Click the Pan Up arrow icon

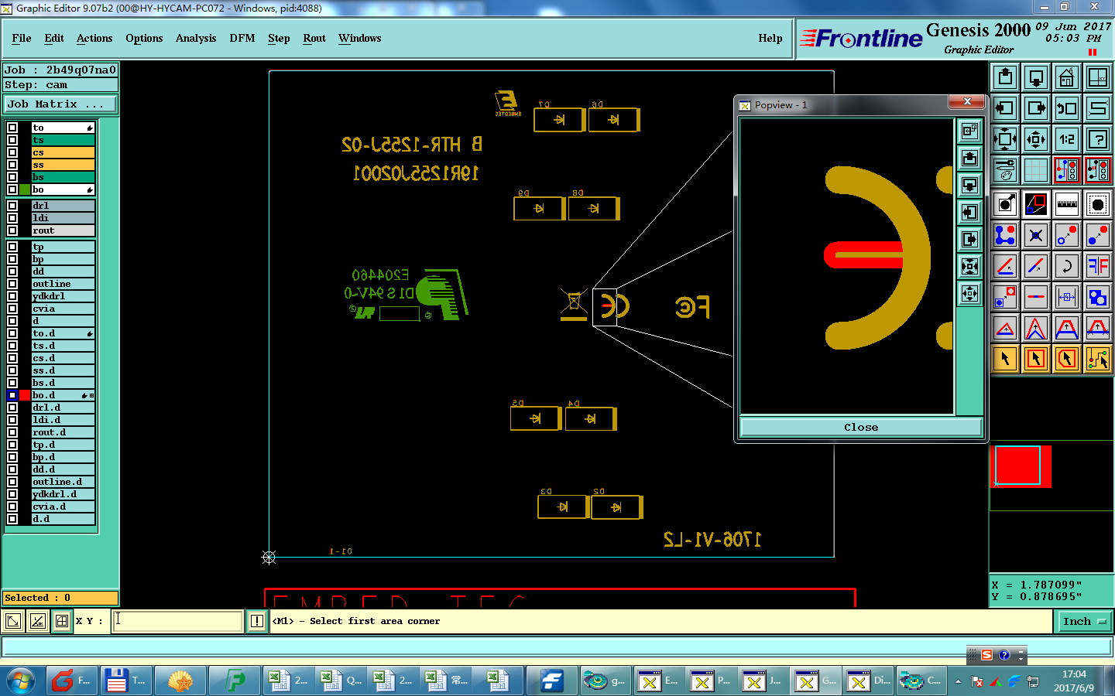click(x=1005, y=77)
